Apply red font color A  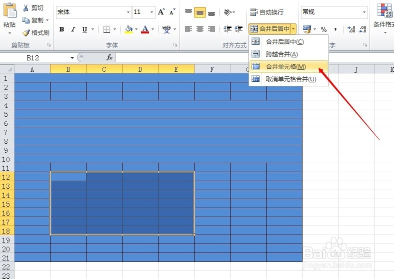click(x=145, y=29)
